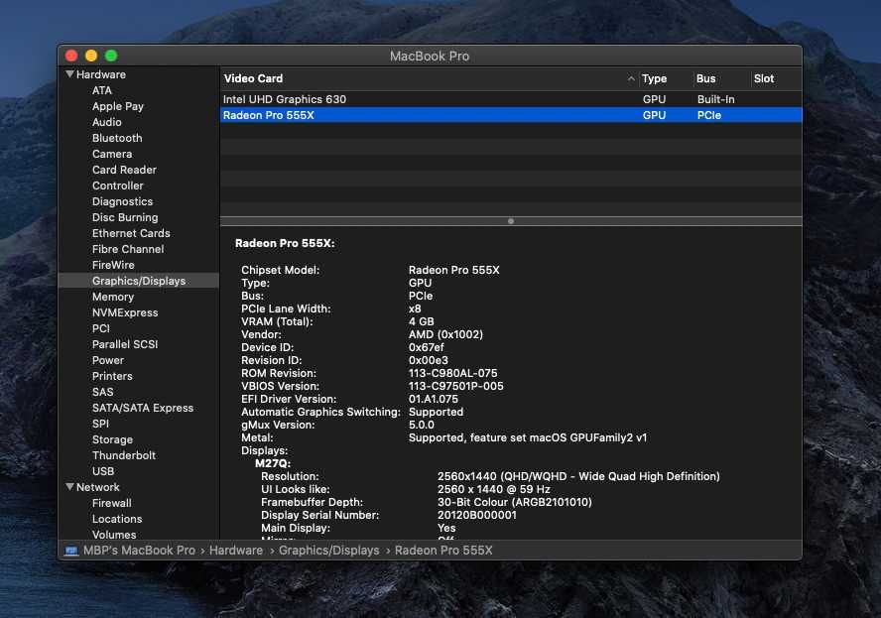The height and width of the screenshot is (618, 881).
Task: Show Memory information
Action: (x=113, y=297)
